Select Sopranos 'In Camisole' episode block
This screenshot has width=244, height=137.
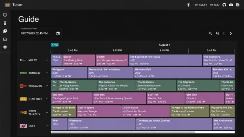coord(198,85)
